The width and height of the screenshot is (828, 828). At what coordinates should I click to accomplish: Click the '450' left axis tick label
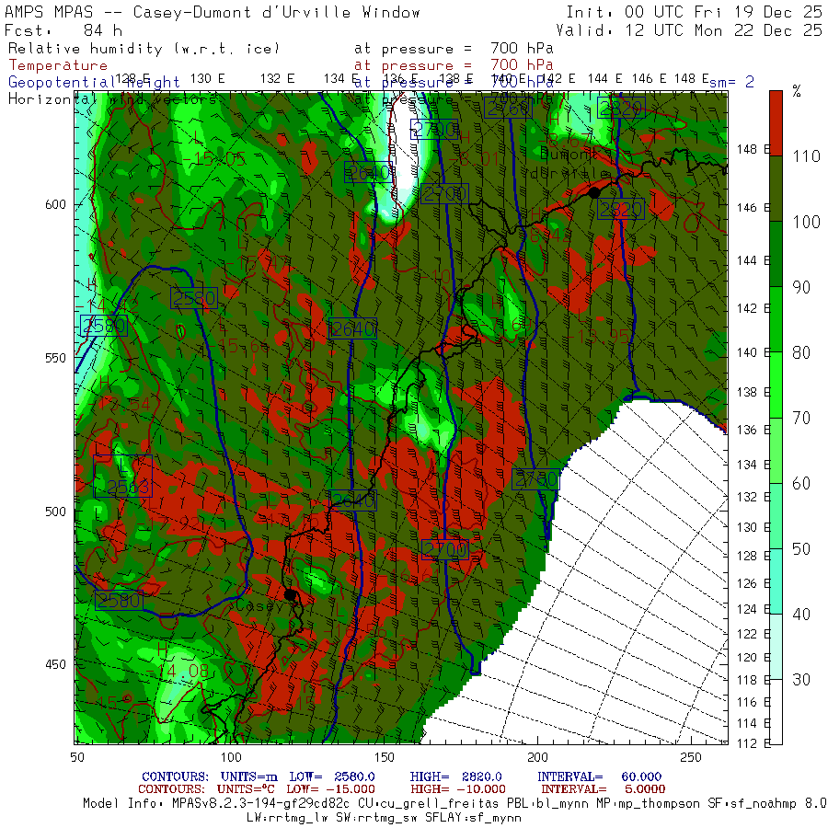click(55, 664)
